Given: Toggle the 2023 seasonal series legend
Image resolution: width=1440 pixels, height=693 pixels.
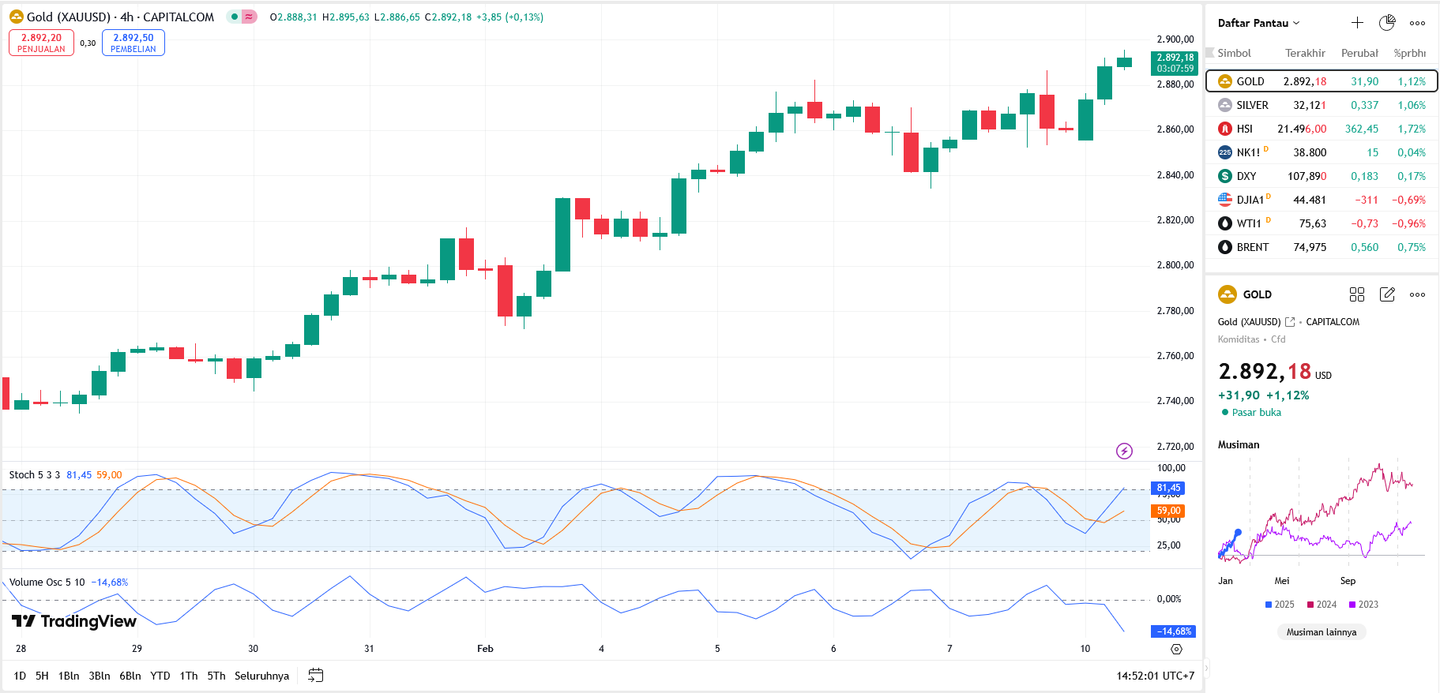Looking at the screenshot, I should click(x=1363, y=605).
